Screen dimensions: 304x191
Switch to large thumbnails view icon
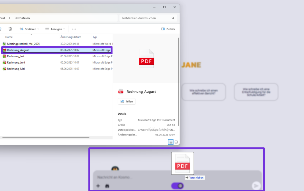(x=176, y=142)
